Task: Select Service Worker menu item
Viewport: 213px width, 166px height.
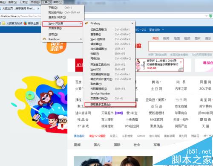Action: (109, 93)
